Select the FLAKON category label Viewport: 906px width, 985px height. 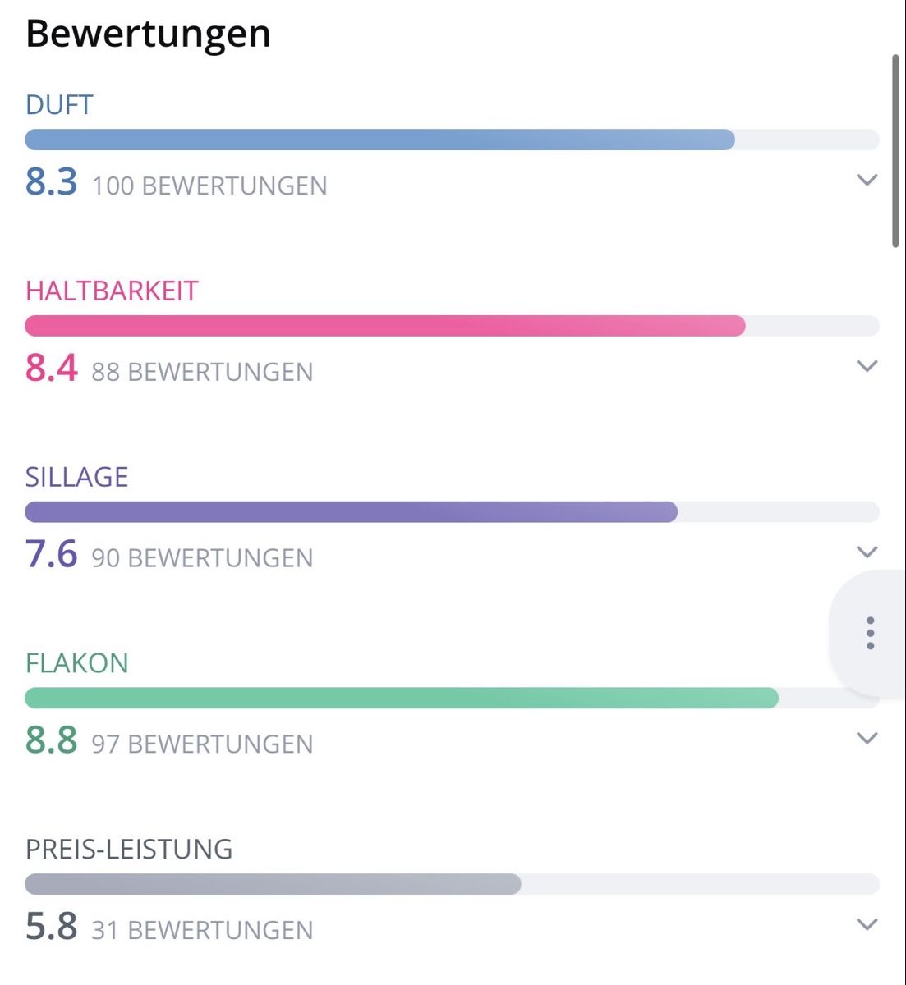tap(77, 663)
